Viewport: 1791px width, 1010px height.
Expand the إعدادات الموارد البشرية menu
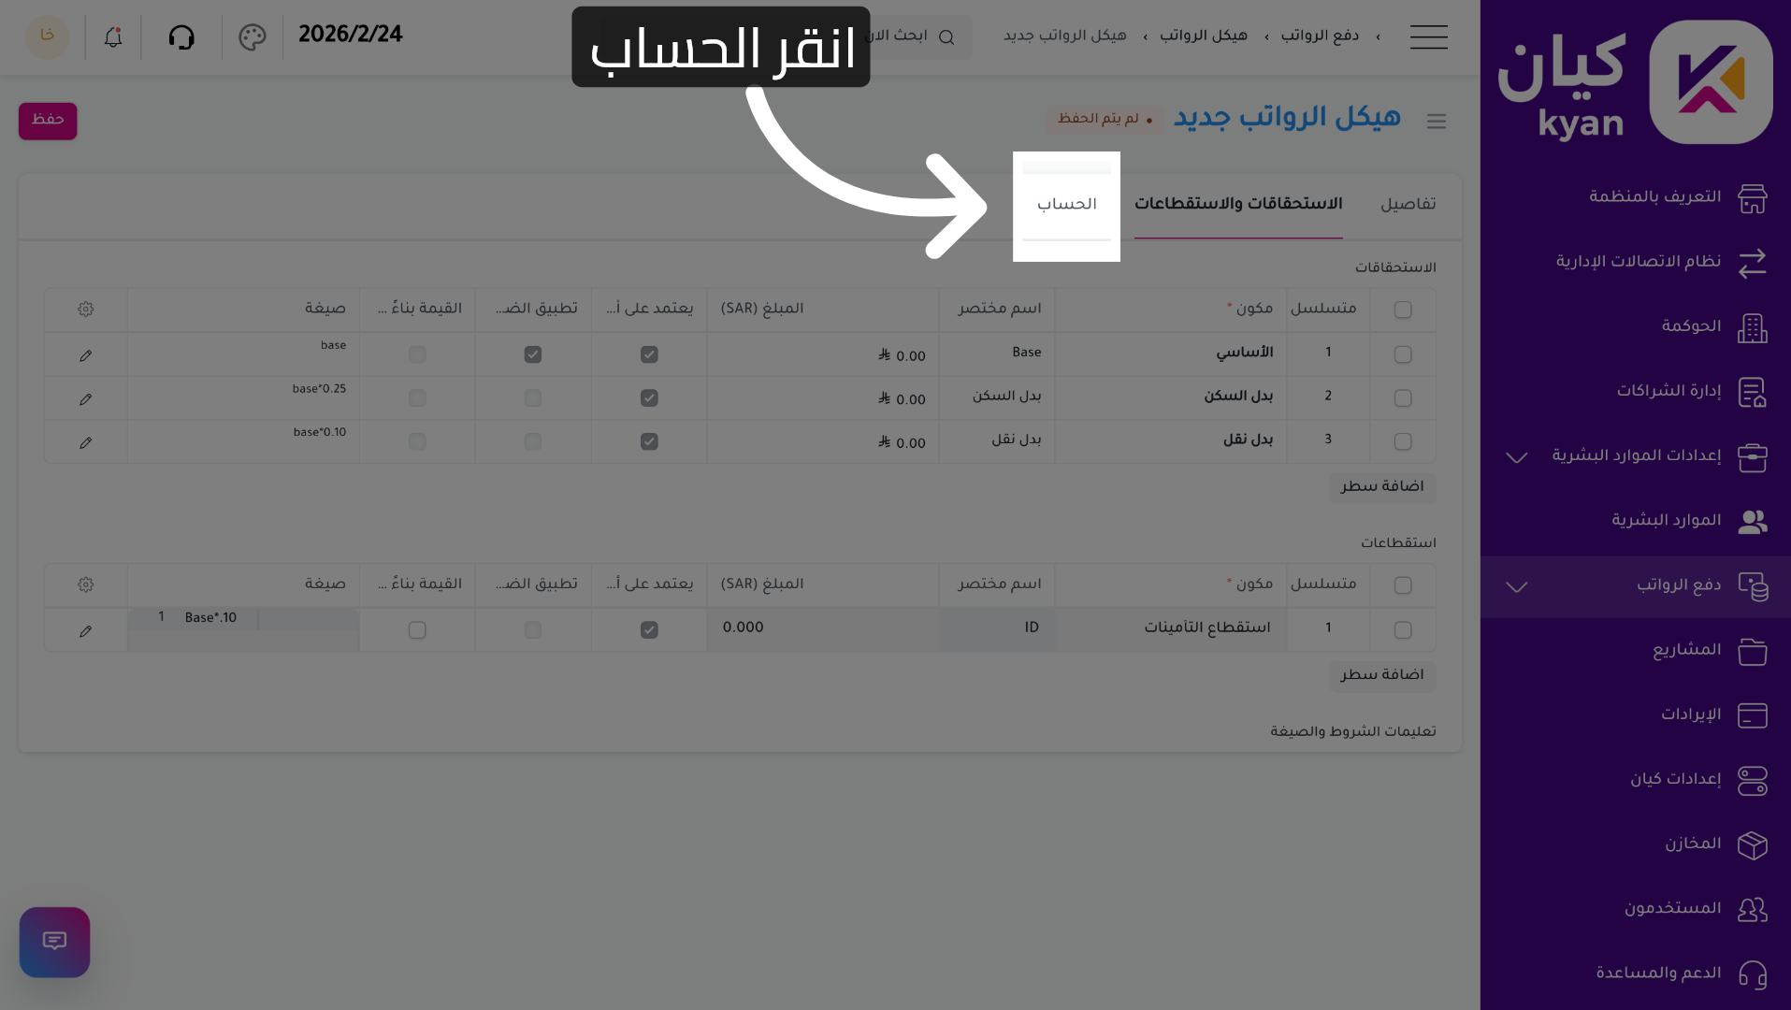[1515, 457]
